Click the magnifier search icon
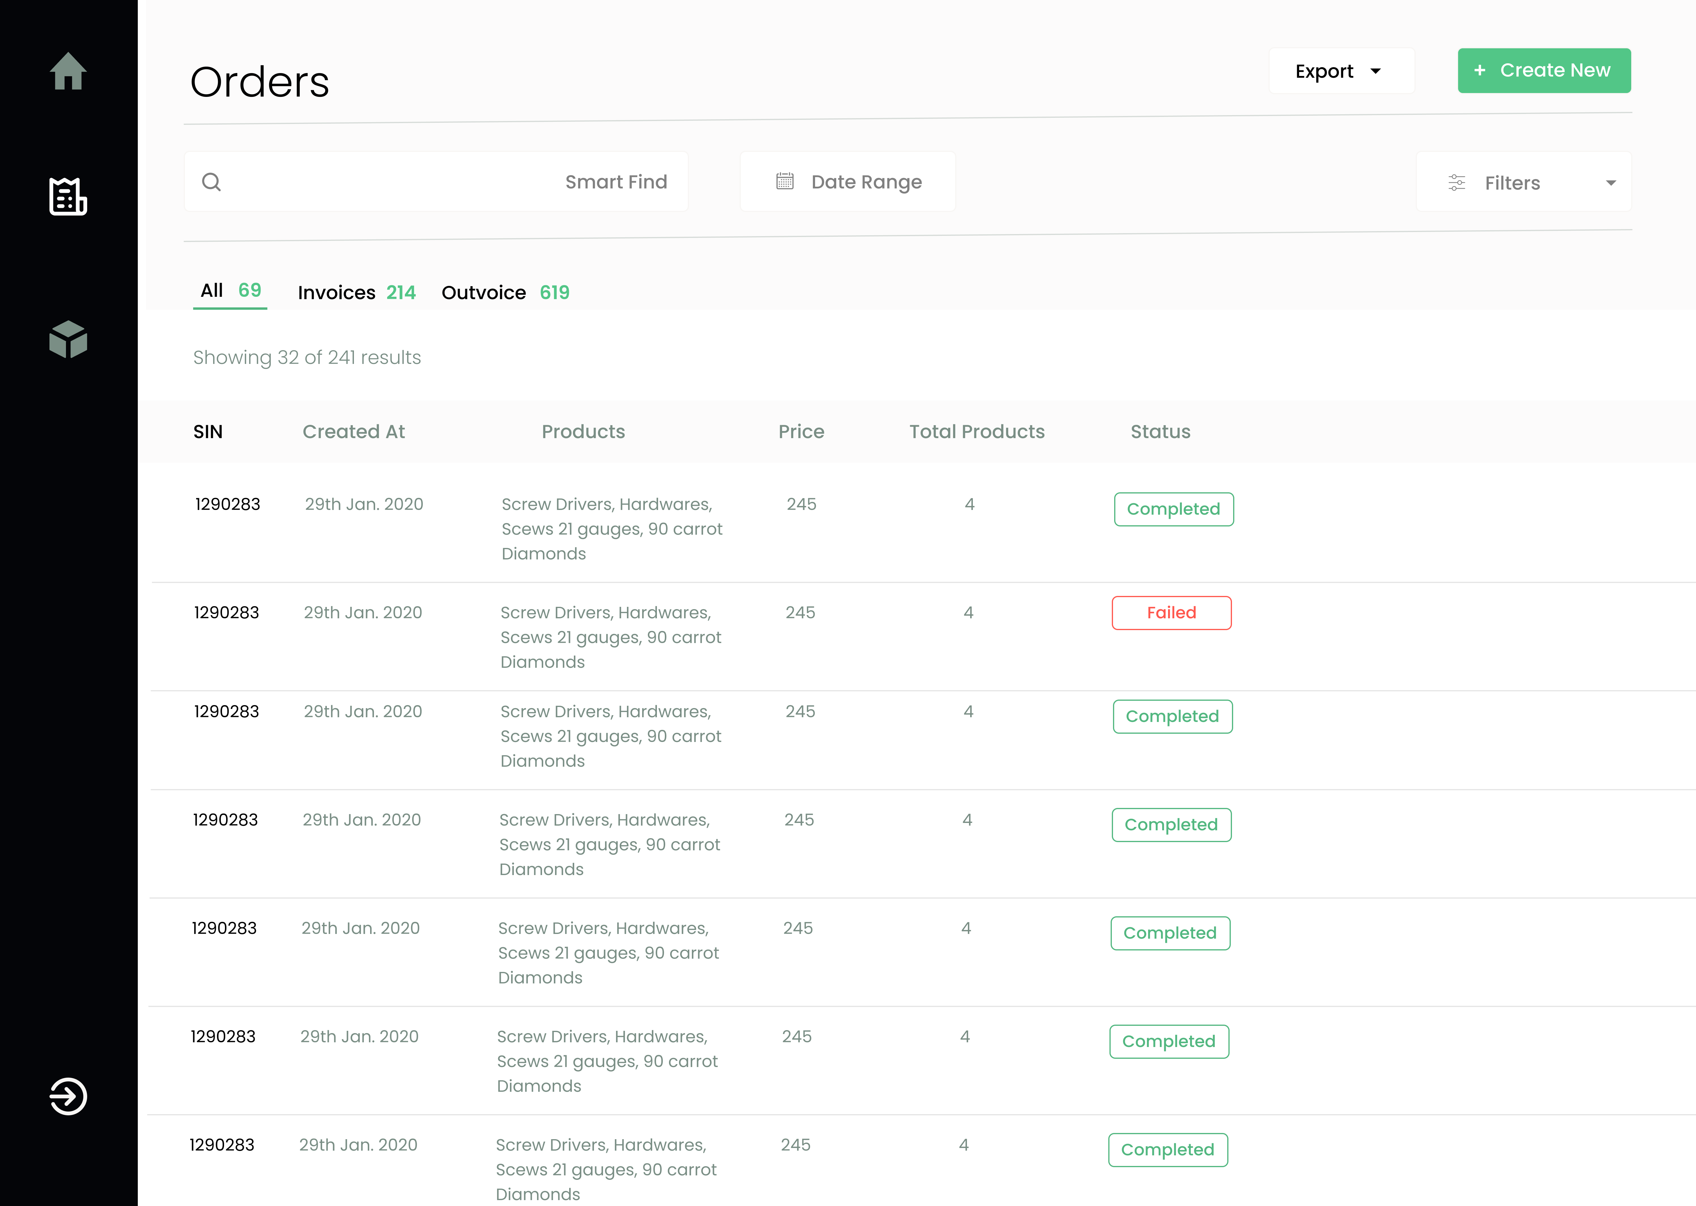This screenshot has height=1206, width=1696. (x=212, y=182)
